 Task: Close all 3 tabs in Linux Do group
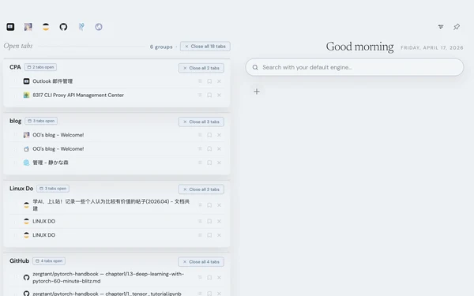coord(201,189)
